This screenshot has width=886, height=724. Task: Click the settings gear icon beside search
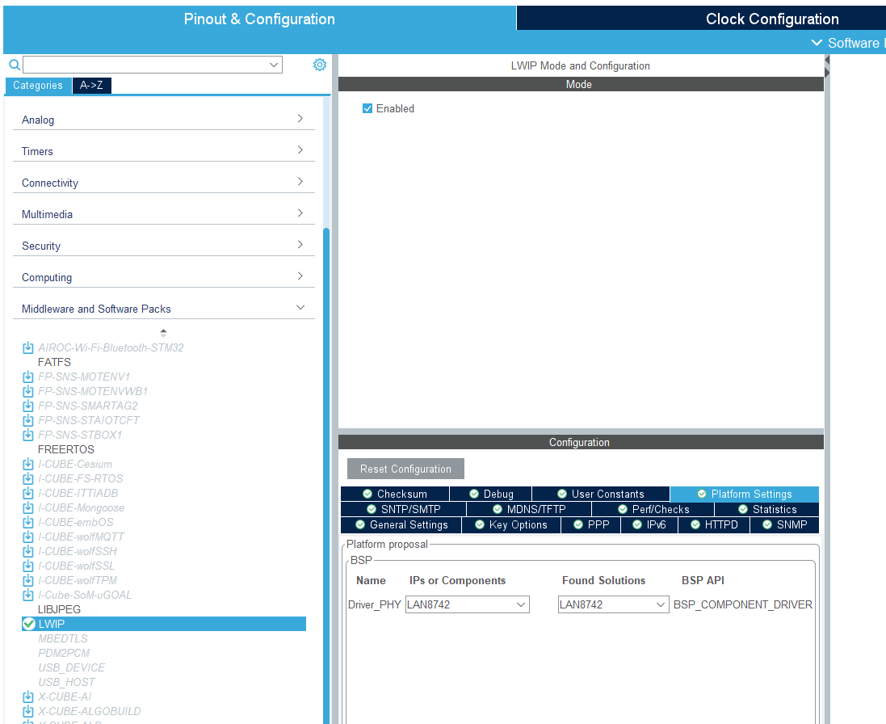[319, 65]
